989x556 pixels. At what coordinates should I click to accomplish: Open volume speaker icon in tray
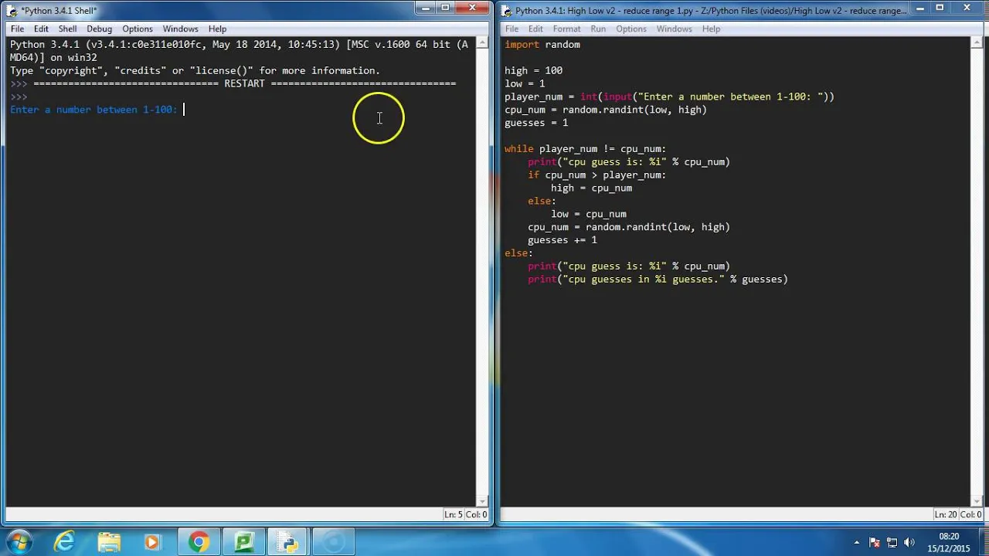pos(909,543)
